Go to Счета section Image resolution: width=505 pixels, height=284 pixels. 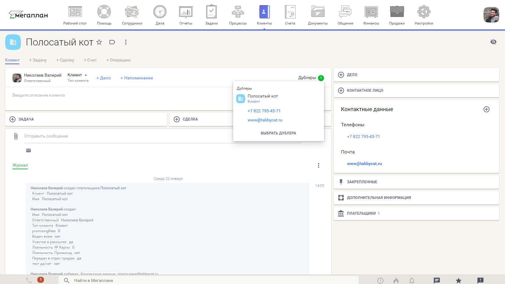coord(290,15)
